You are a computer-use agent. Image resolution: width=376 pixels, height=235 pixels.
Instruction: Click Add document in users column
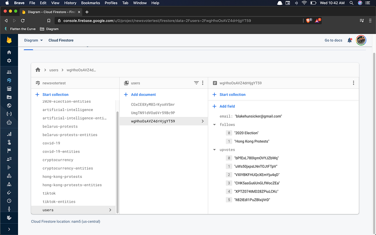pos(143,95)
